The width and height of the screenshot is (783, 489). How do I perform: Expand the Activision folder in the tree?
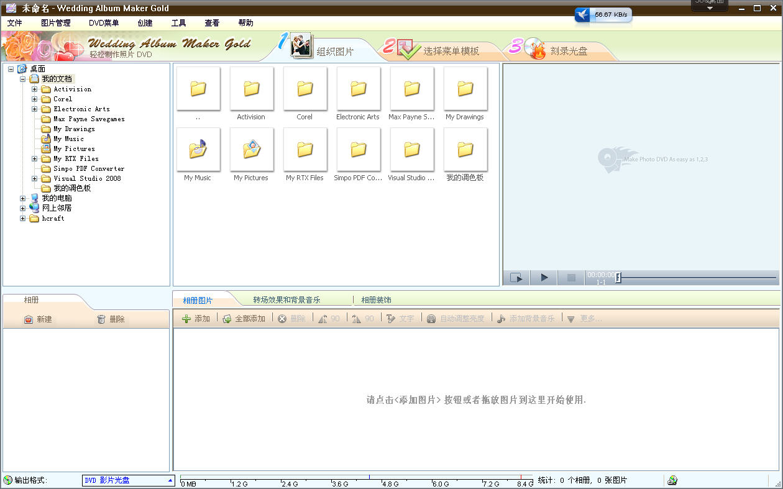35,89
